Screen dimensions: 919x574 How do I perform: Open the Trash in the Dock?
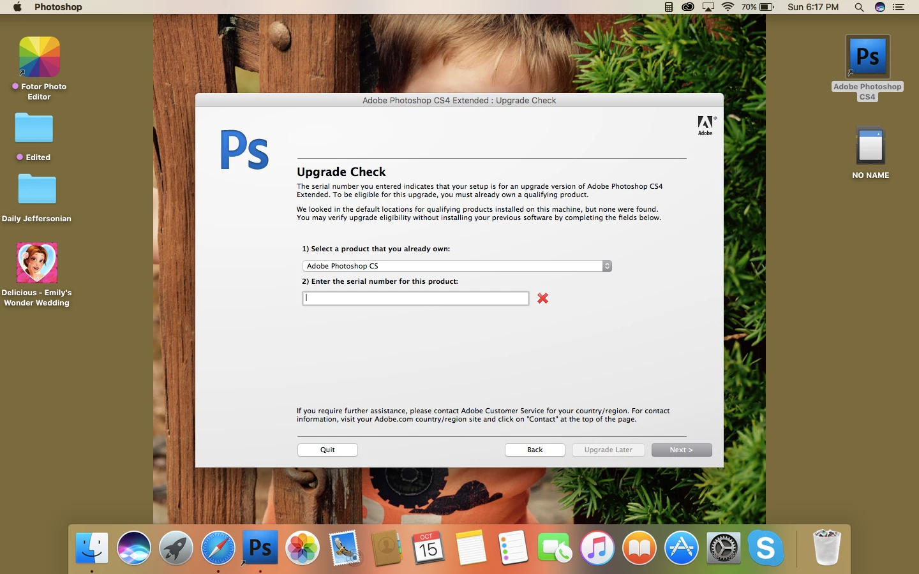(827, 548)
